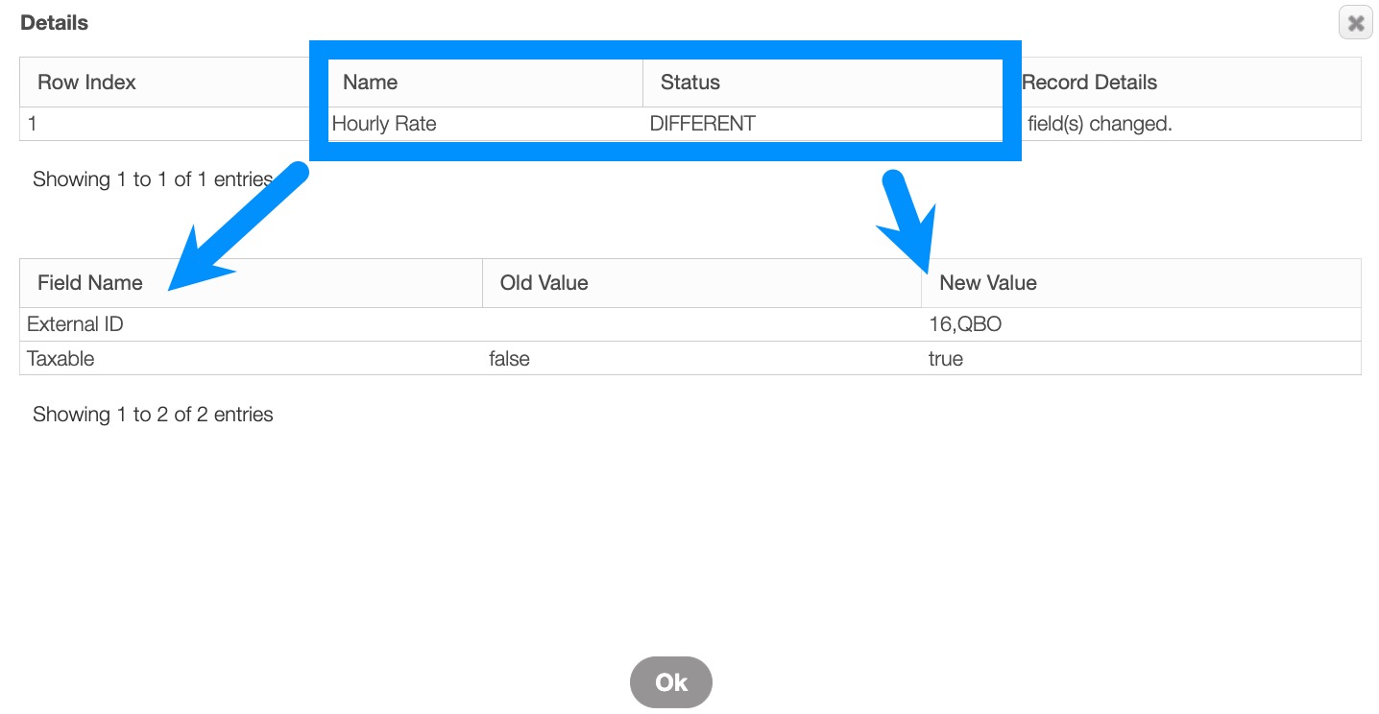Click the "Showing 1 to 1 of 1 entries" text
The height and width of the screenshot is (714, 1379).
coord(153,179)
